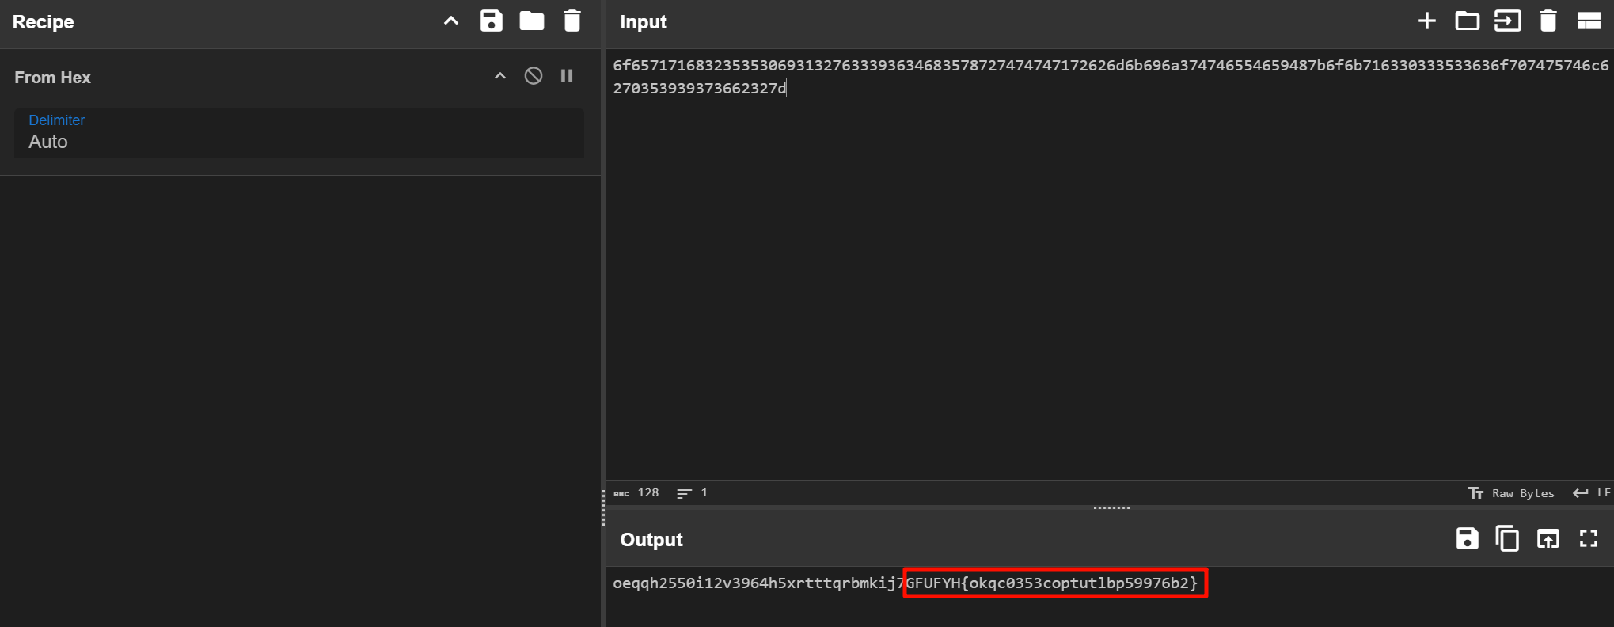Add a new input tab

tap(1426, 21)
